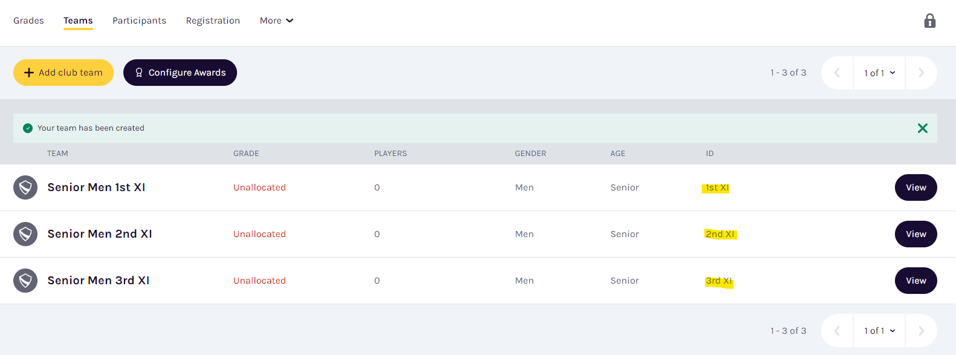Viewport: 956px width, 355px height.
Task: Click Senior Men 2nd XI shield icon
Action: pos(25,234)
